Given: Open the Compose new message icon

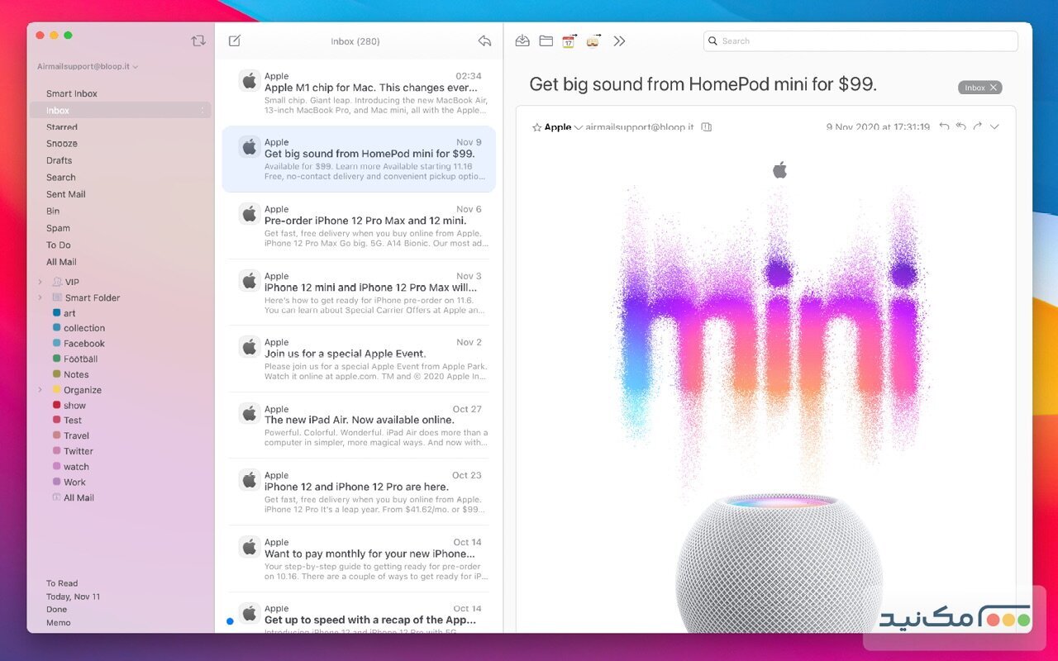Looking at the screenshot, I should click(235, 40).
